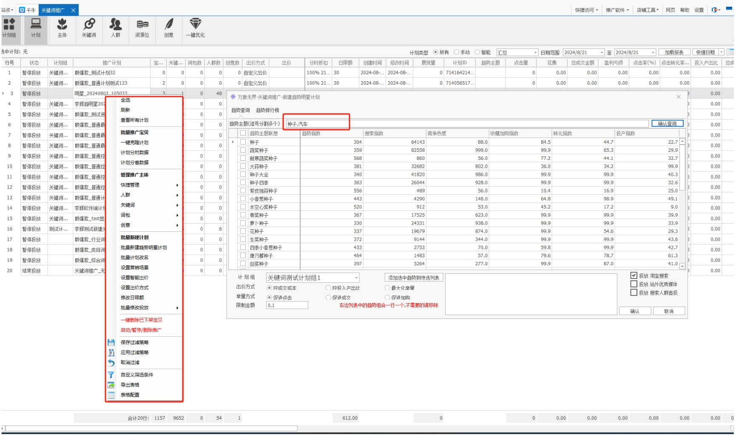
Task: Click the 取消过滤 undo icon
Action: [x=111, y=363]
